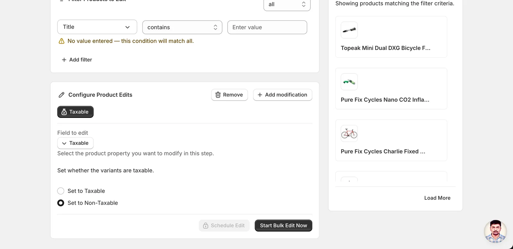513x249 pixels.
Task: Expand the Field to edit Taxable dropdown
Action: [75, 143]
